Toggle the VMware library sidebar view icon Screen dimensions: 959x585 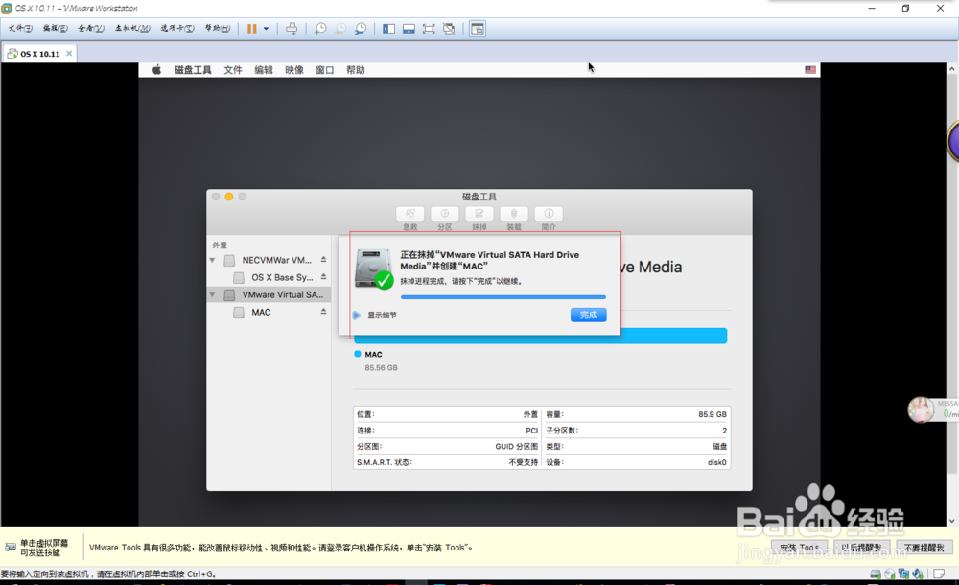389,29
